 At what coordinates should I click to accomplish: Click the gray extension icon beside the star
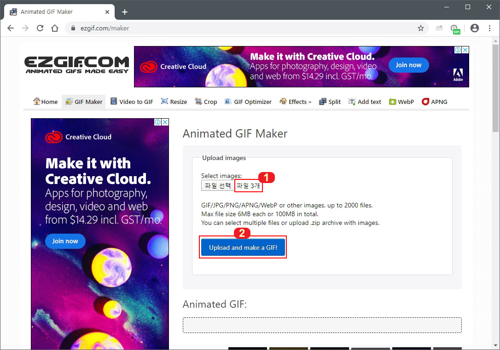(439, 28)
